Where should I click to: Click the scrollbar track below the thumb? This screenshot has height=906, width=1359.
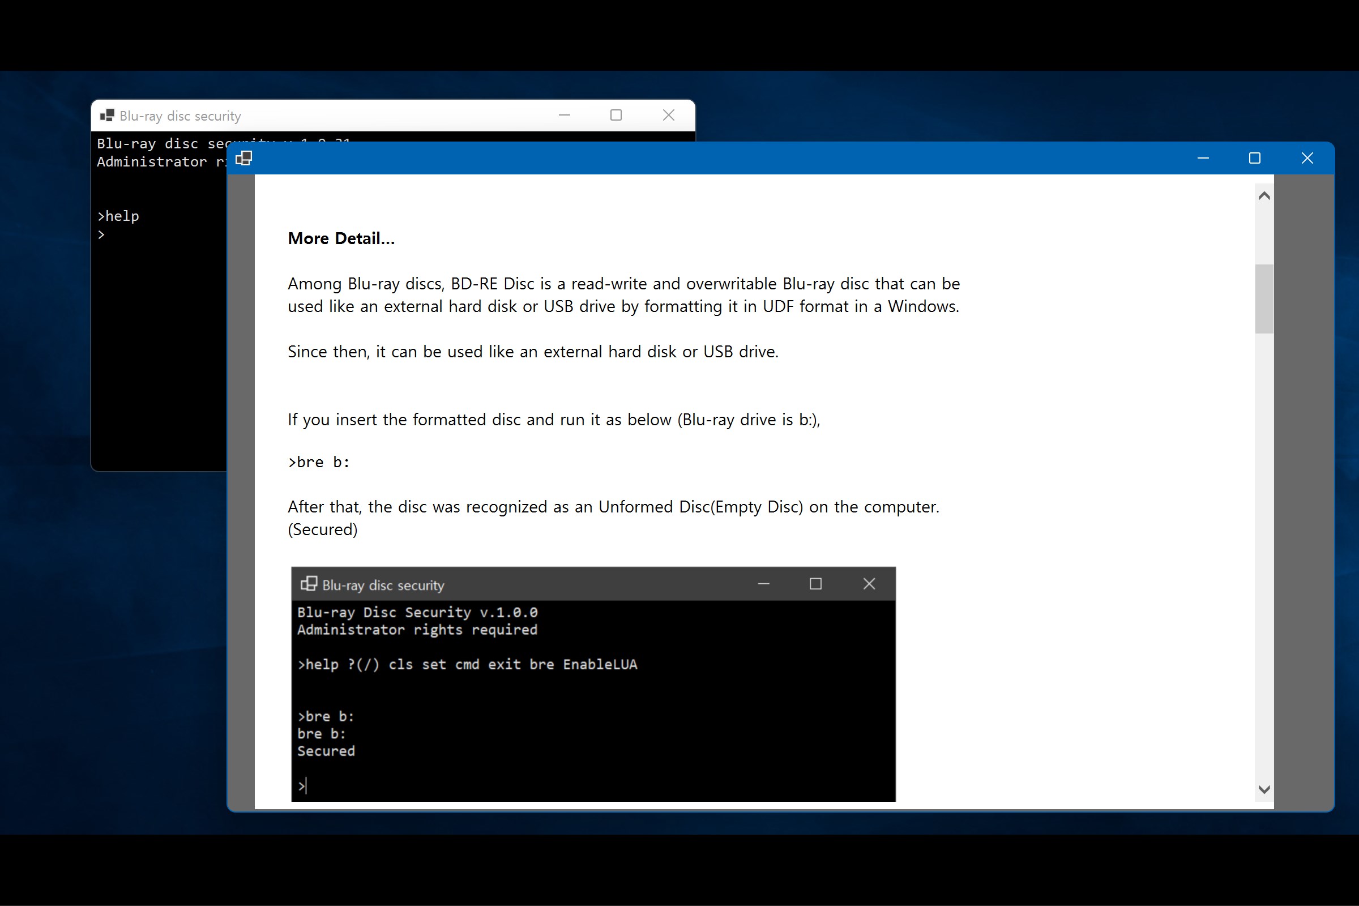click(1264, 549)
